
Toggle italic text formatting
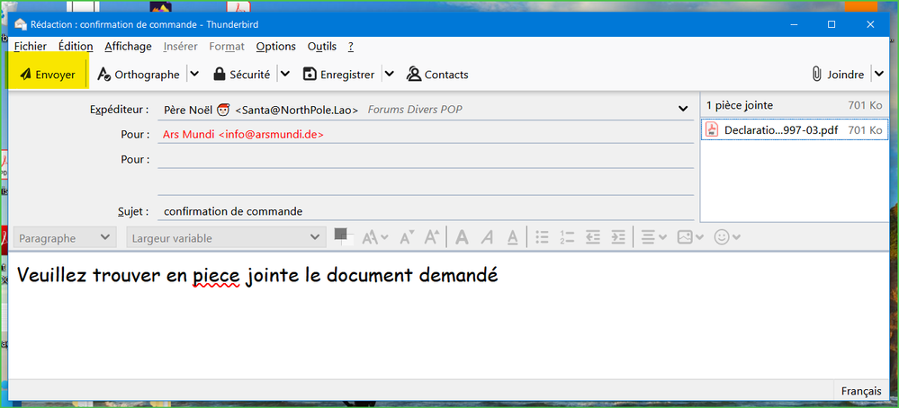click(x=487, y=238)
